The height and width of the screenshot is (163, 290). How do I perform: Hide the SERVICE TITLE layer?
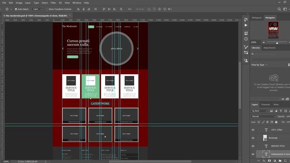pos(253,146)
